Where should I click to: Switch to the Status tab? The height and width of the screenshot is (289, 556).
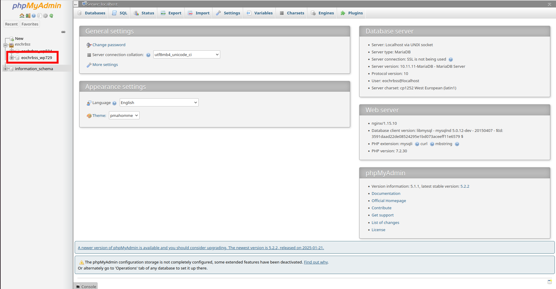click(144, 13)
